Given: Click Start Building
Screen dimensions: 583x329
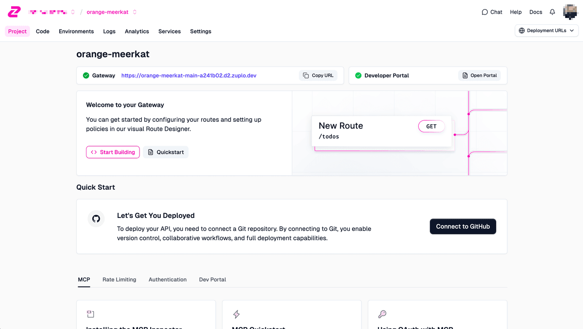Looking at the screenshot, I should tap(113, 152).
